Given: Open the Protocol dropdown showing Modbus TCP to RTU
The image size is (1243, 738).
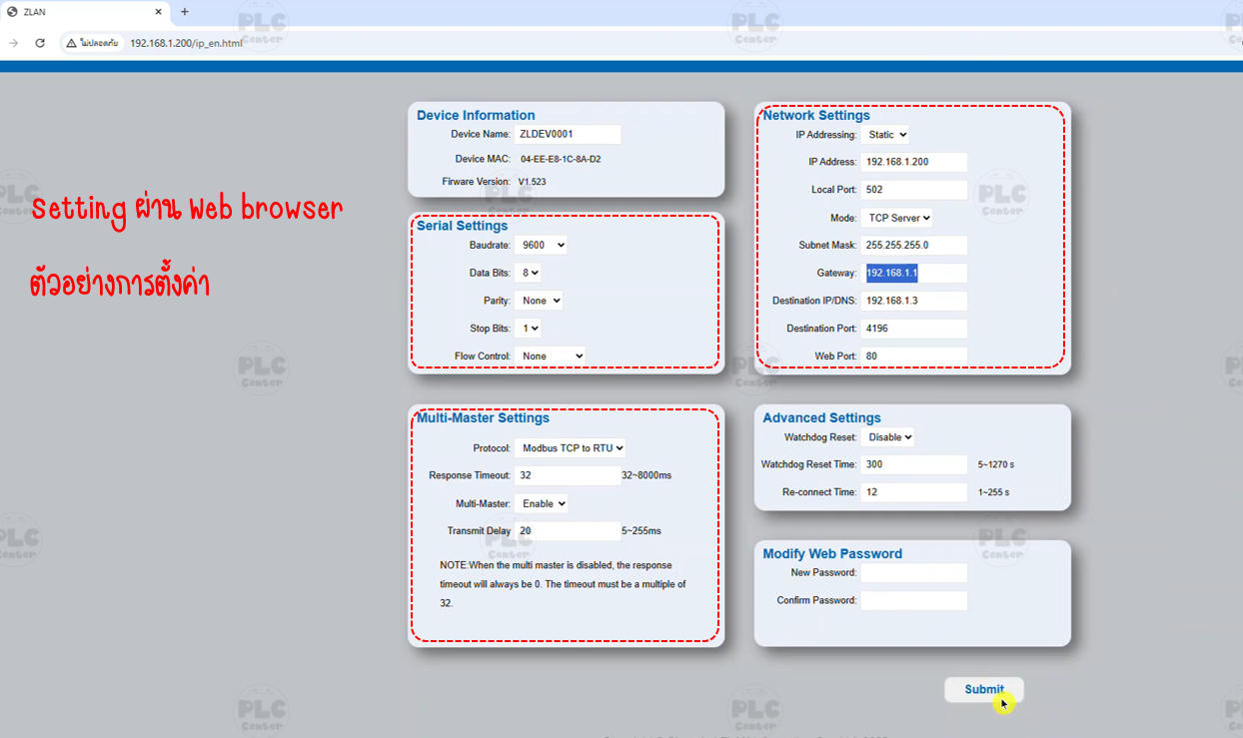Looking at the screenshot, I should point(572,447).
